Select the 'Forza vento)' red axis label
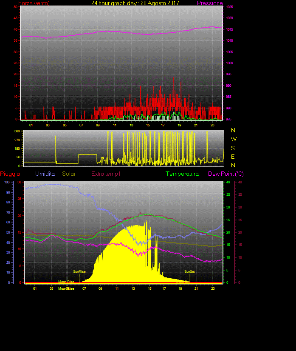Screen dimensions: 296x351 (34, 3)
